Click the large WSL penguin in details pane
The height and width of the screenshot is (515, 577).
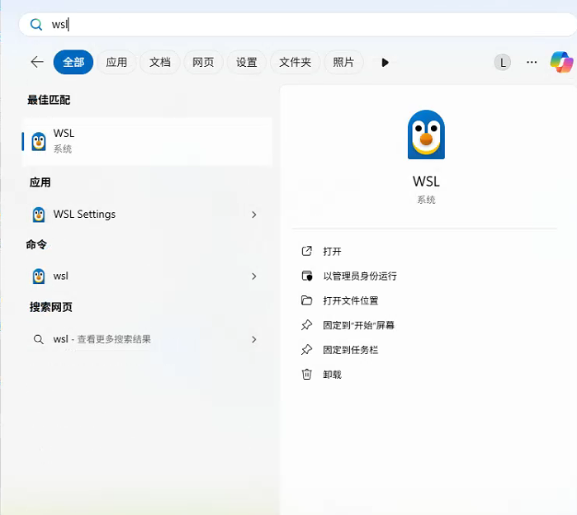[x=426, y=135]
